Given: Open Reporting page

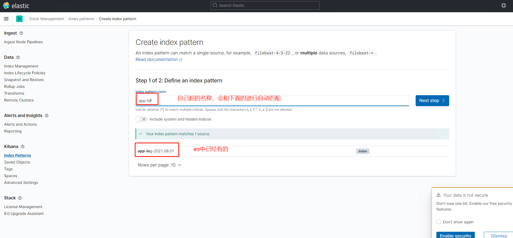Looking at the screenshot, I should 13,131.
